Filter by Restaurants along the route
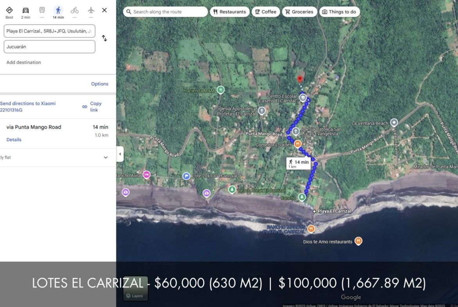The width and height of the screenshot is (458, 307). click(x=230, y=12)
